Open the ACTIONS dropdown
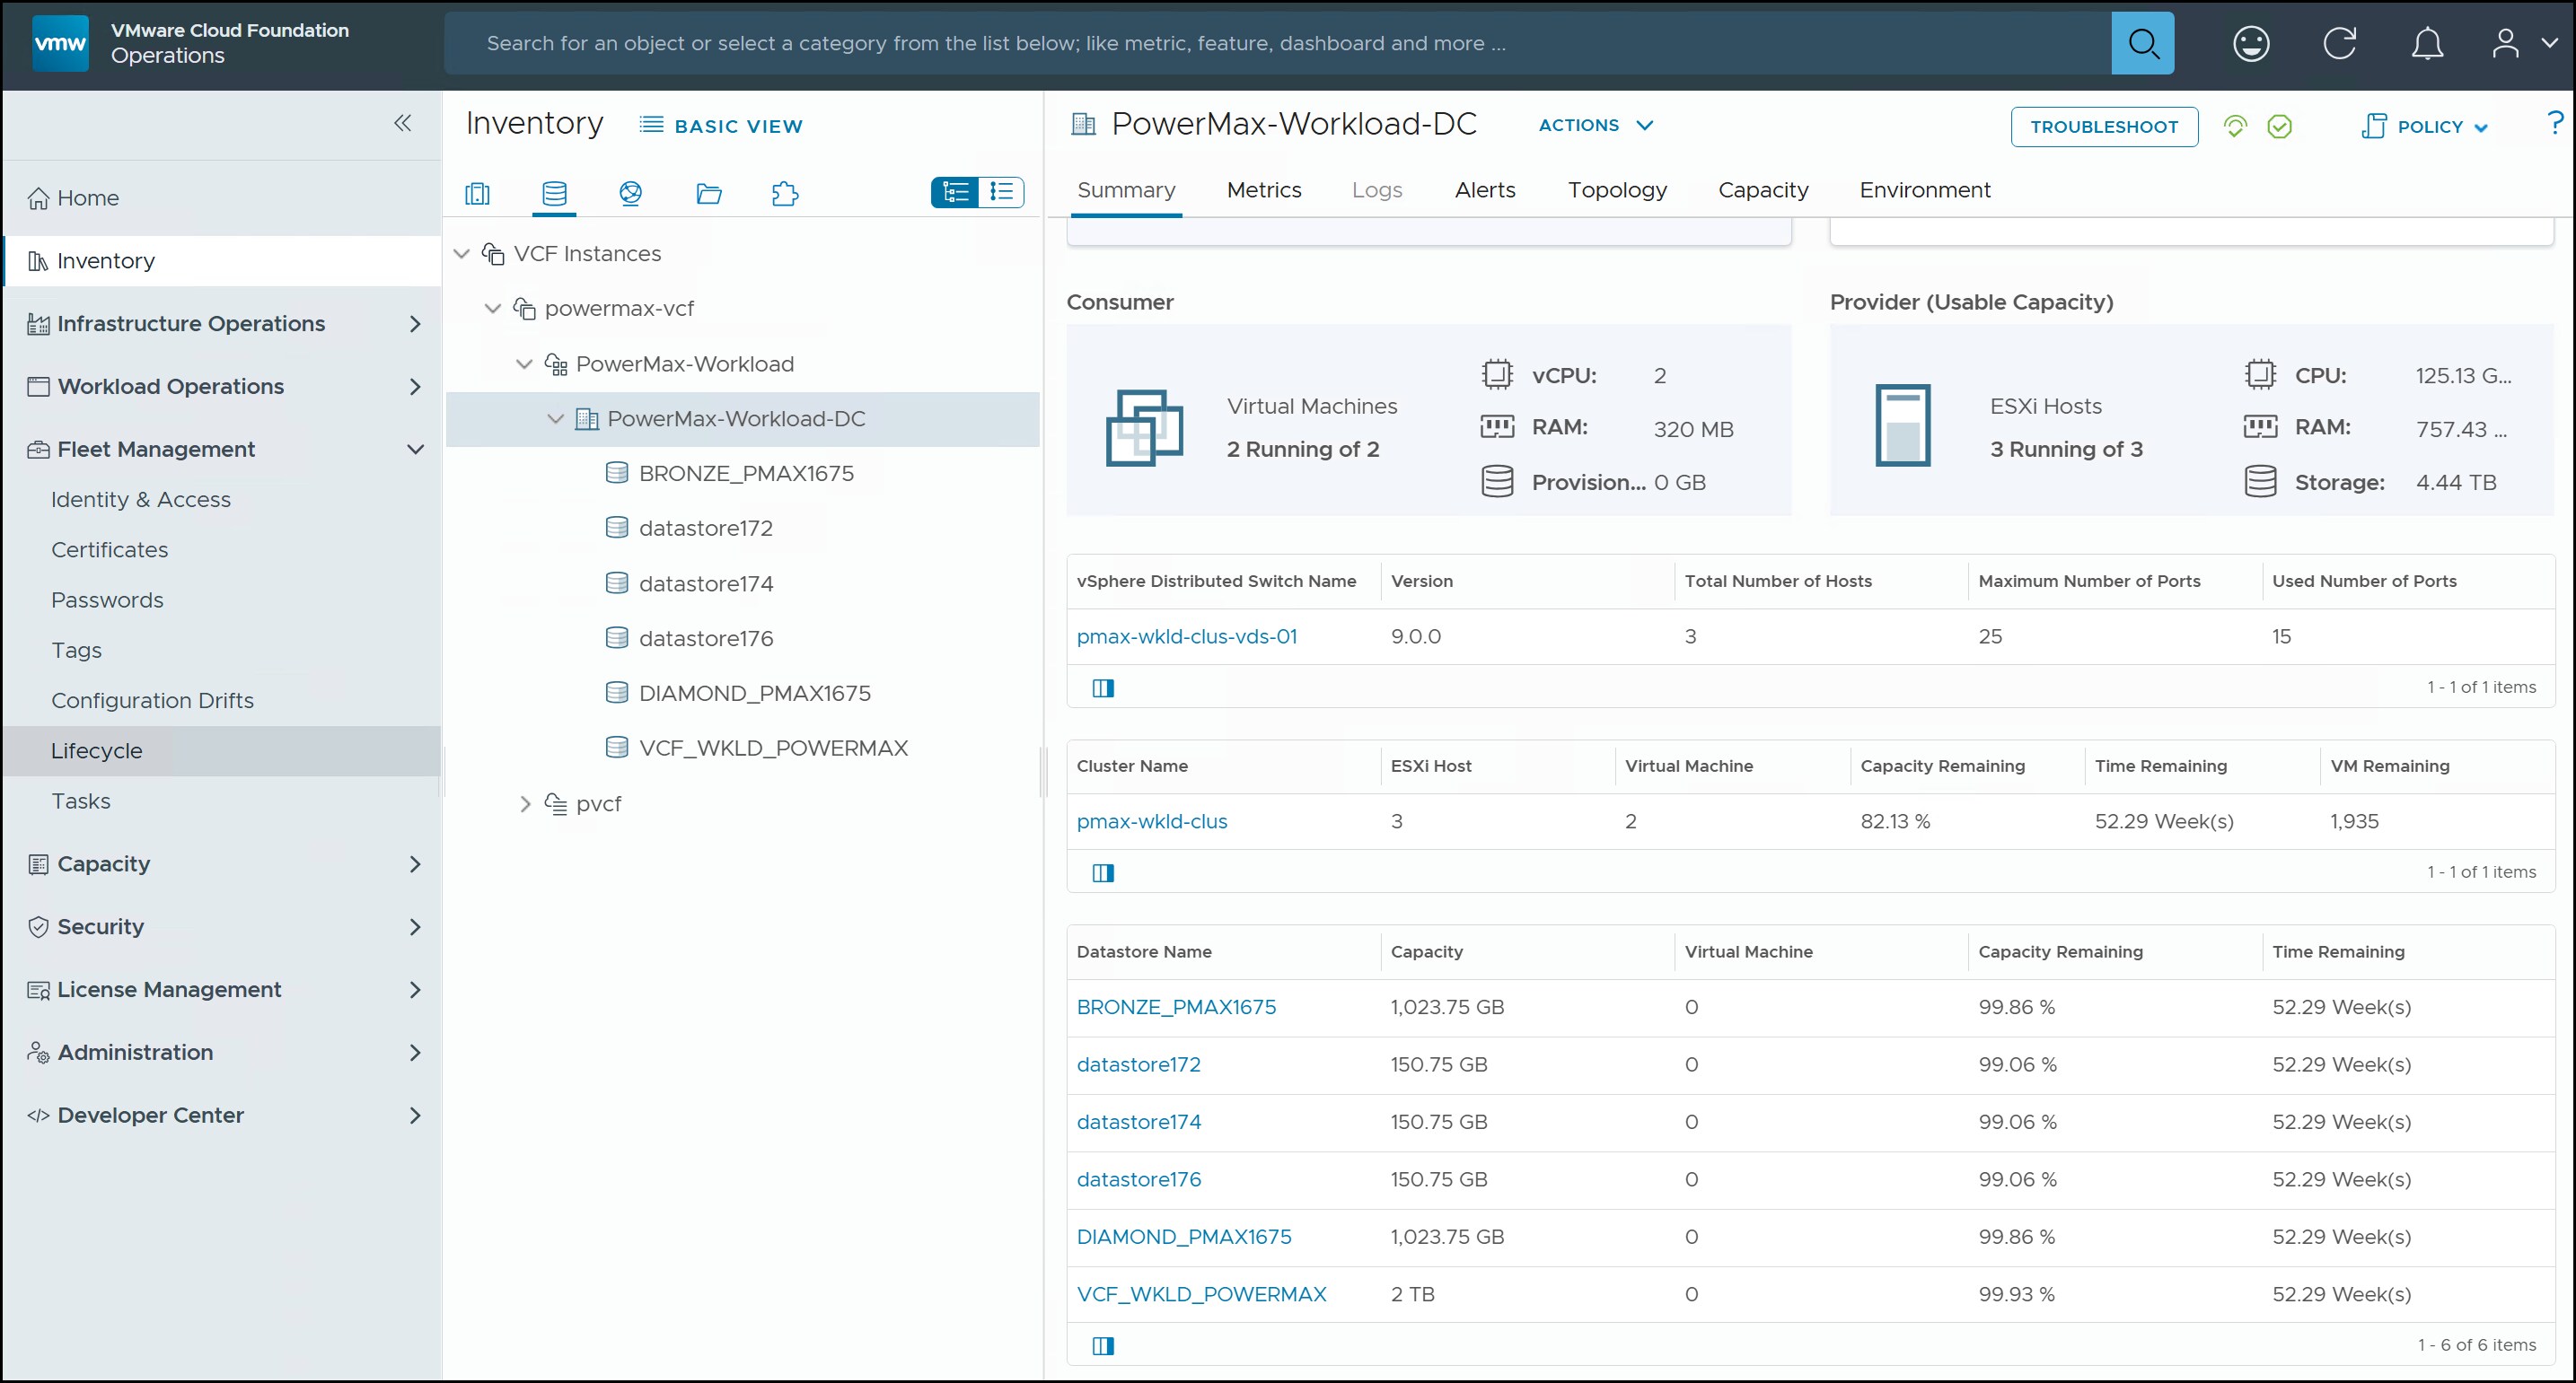Image resolution: width=2576 pixels, height=1383 pixels. [x=1596, y=125]
